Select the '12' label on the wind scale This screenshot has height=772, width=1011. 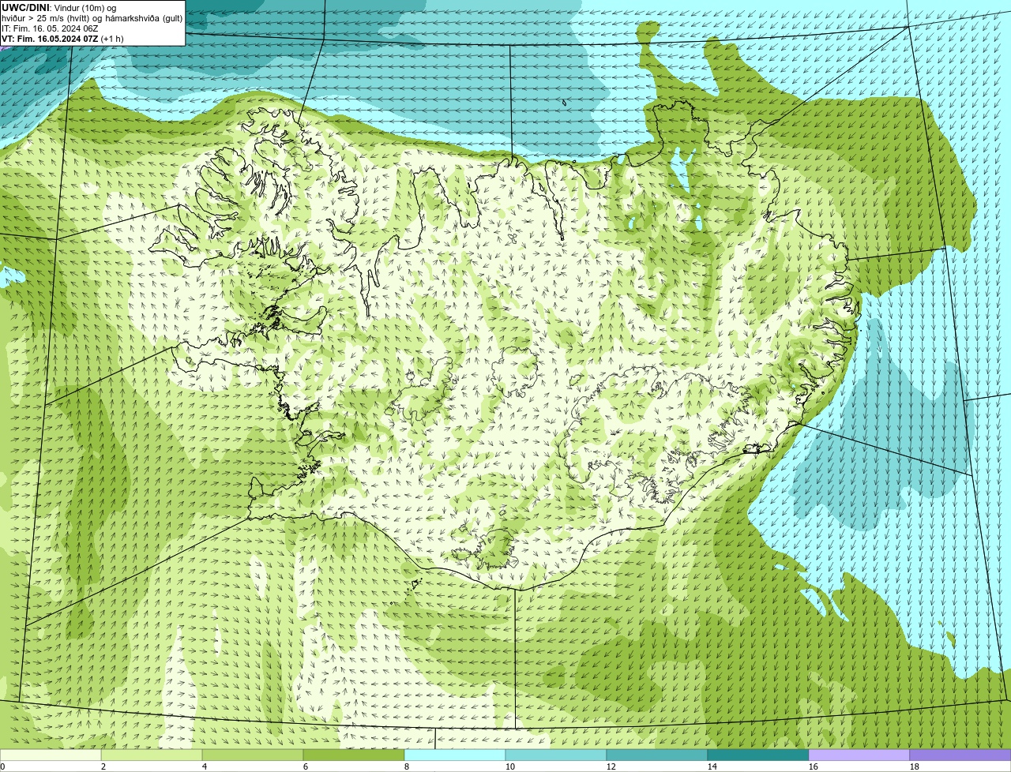click(x=611, y=766)
